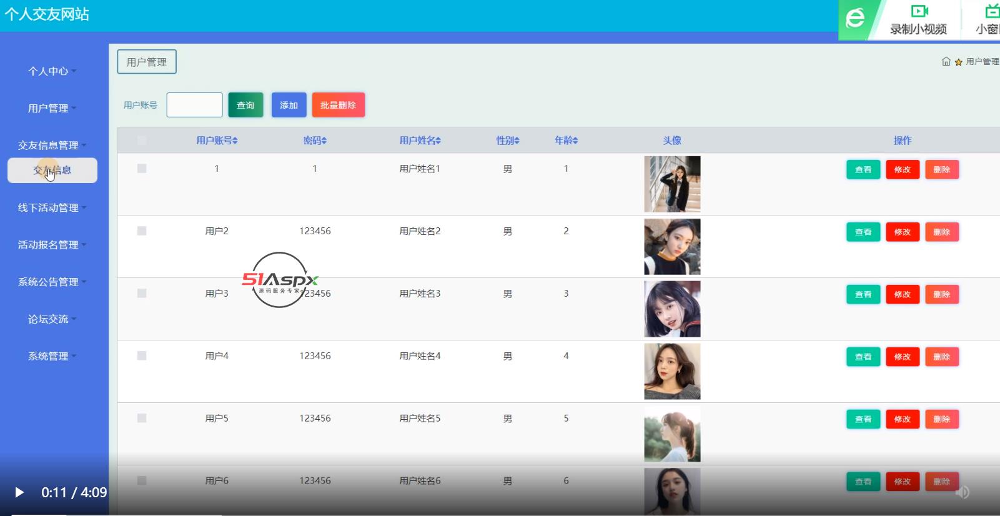Click the home icon in the breadcrumb
The image size is (1000, 516).
pos(946,61)
